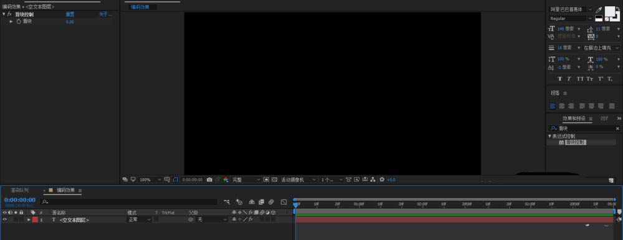Viewport: 623px width, 240px height.
Task: Open the 段落 panel menu icon
Action: tap(565, 93)
